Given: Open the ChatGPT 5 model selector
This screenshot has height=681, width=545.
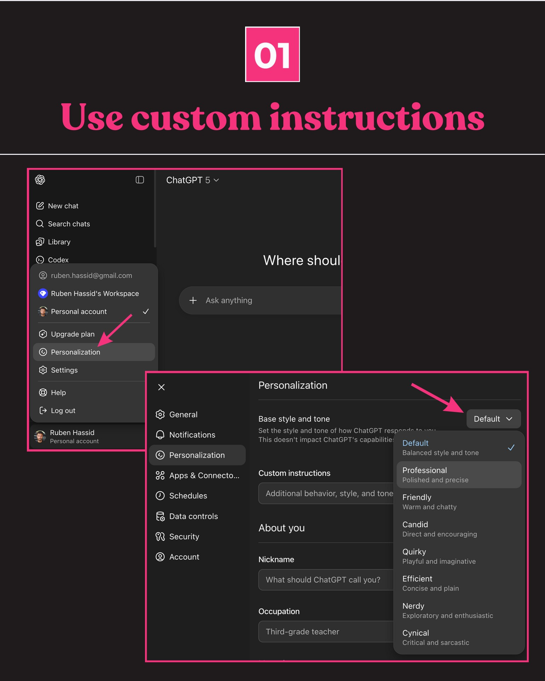Looking at the screenshot, I should (x=193, y=180).
